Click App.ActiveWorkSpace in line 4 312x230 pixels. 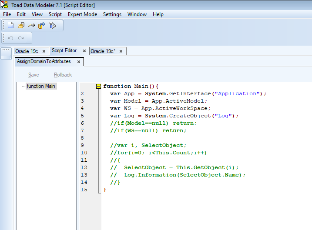tap(174, 108)
